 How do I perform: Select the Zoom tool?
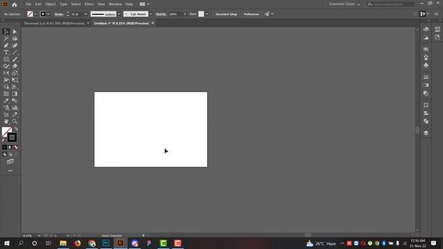[x=15, y=122]
